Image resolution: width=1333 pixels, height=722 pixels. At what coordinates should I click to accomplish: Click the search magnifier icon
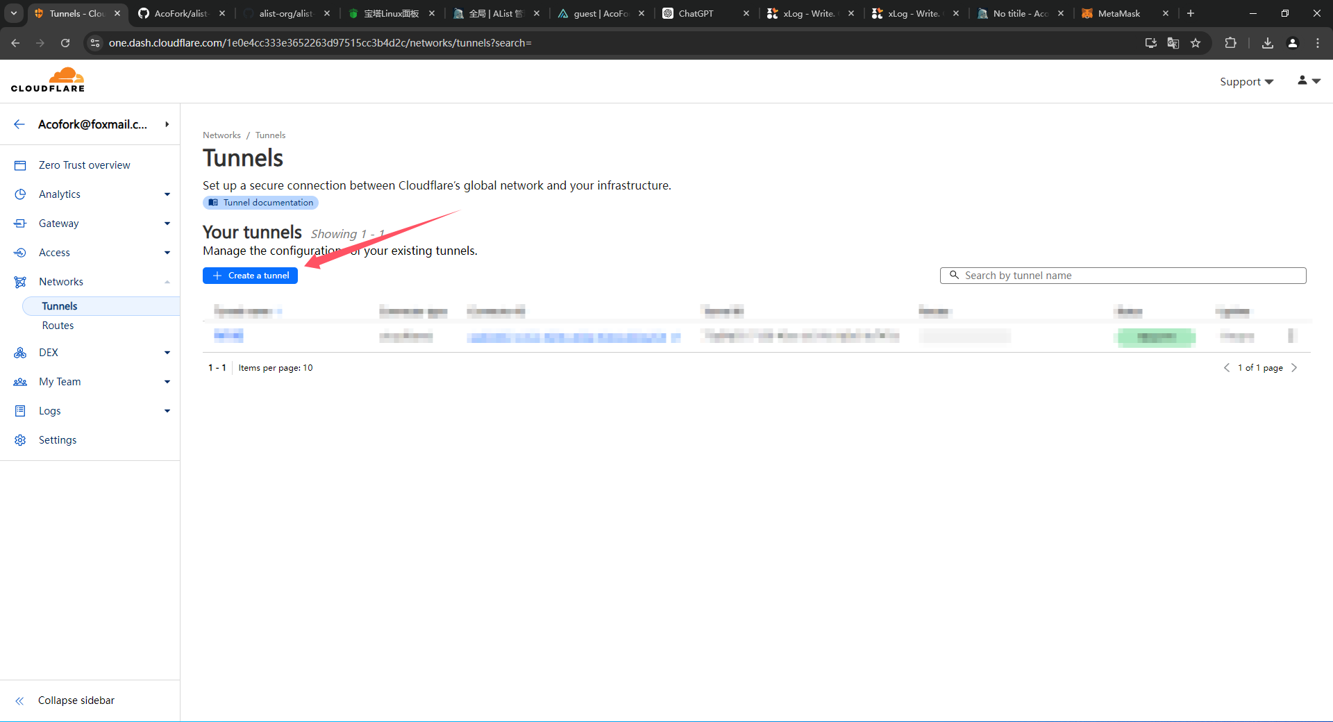click(x=954, y=275)
